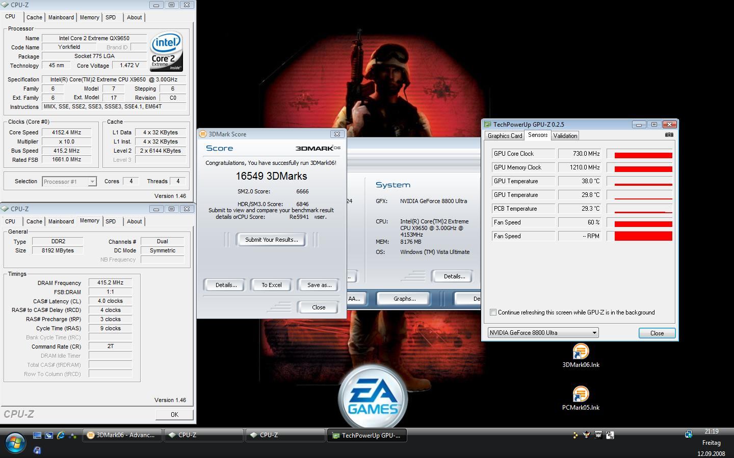The width and height of the screenshot is (734, 458).
Task: Open CPU tab in the memory timings CPU-Z window
Action: coord(10,221)
